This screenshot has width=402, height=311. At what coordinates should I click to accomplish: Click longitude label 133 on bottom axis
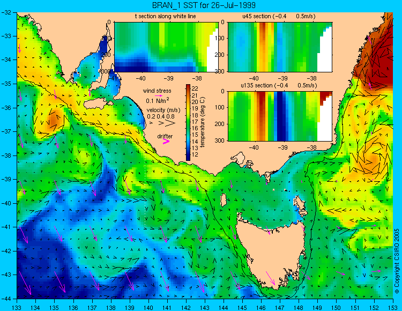pos(17,307)
